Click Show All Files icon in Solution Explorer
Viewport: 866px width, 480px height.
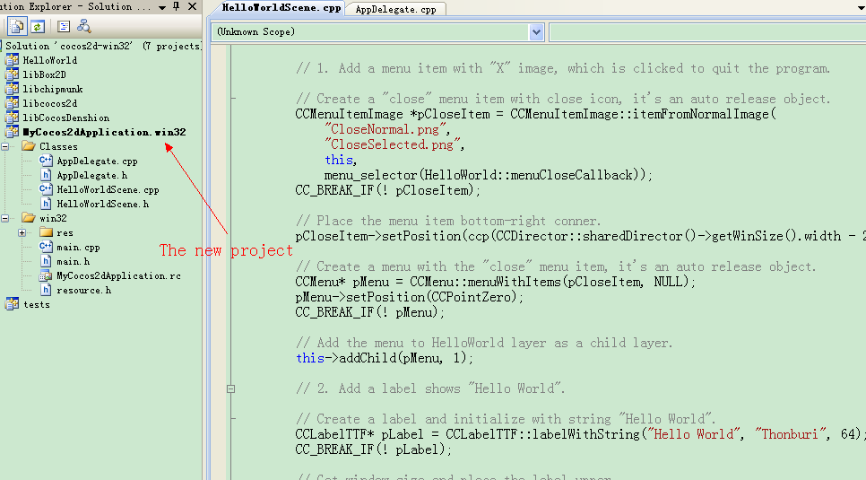[17, 26]
